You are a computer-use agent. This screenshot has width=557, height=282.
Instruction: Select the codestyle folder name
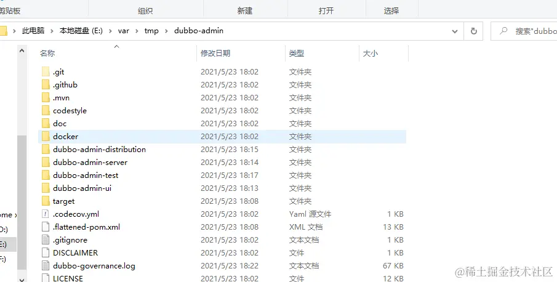click(x=70, y=110)
